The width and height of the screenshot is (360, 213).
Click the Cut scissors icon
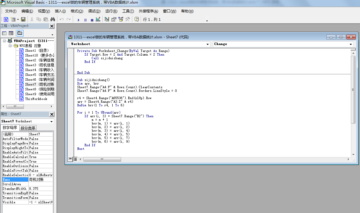tap(32, 20)
